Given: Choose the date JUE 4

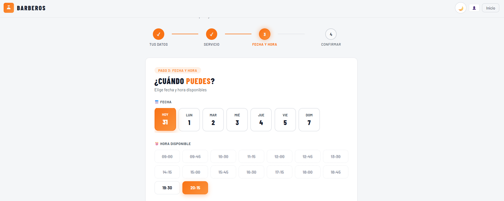Looking at the screenshot, I should pyautogui.click(x=261, y=120).
